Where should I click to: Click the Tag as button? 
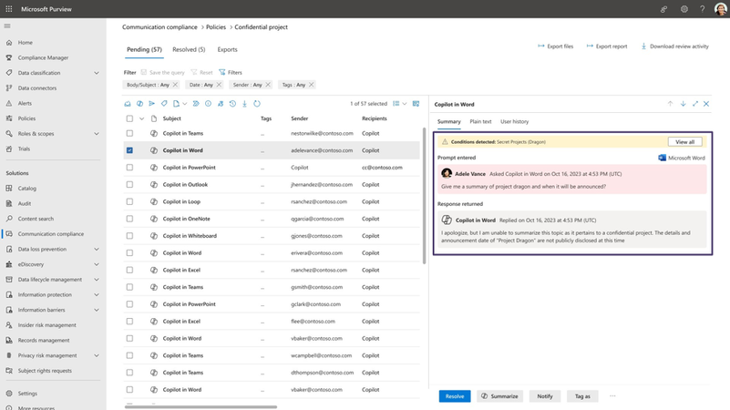(x=582, y=396)
